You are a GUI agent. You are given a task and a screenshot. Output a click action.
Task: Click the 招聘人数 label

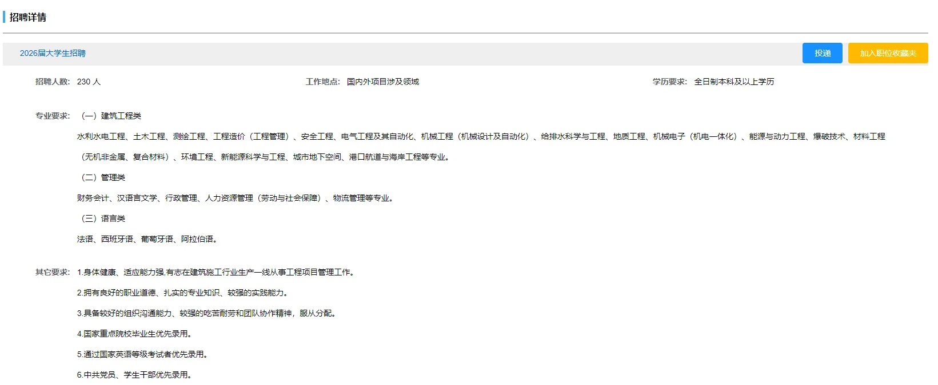pos(53,82)
